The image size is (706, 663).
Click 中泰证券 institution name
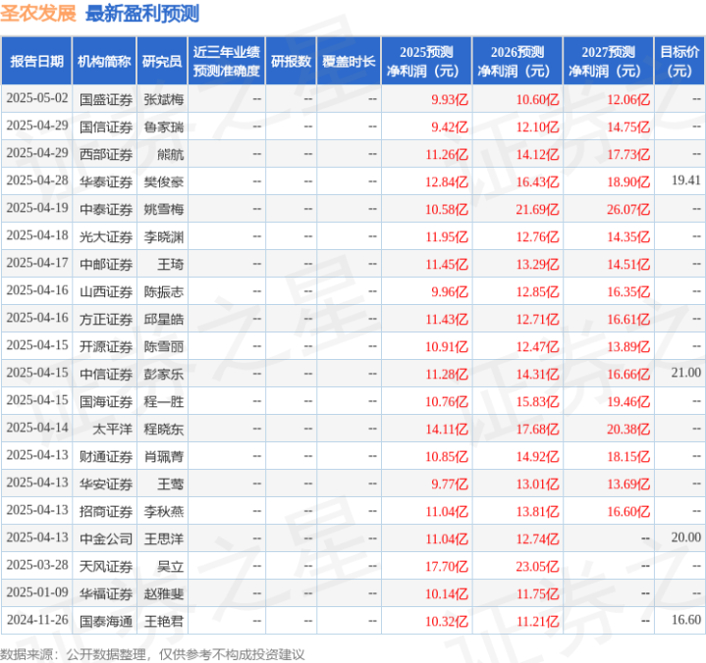[x=106, y=209]
